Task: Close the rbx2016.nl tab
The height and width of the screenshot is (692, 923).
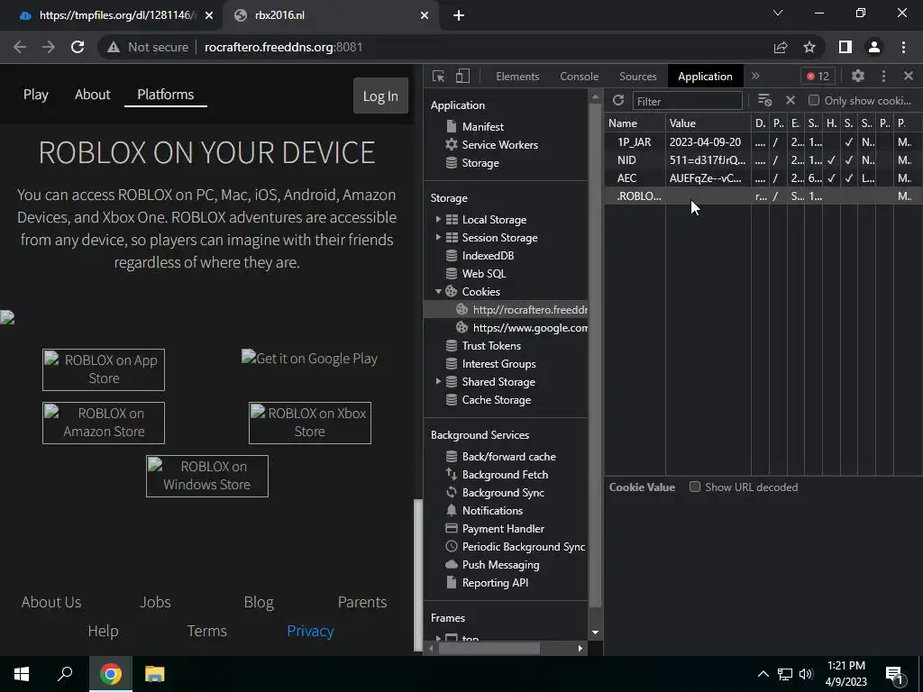Action: (x=425, y=15)
